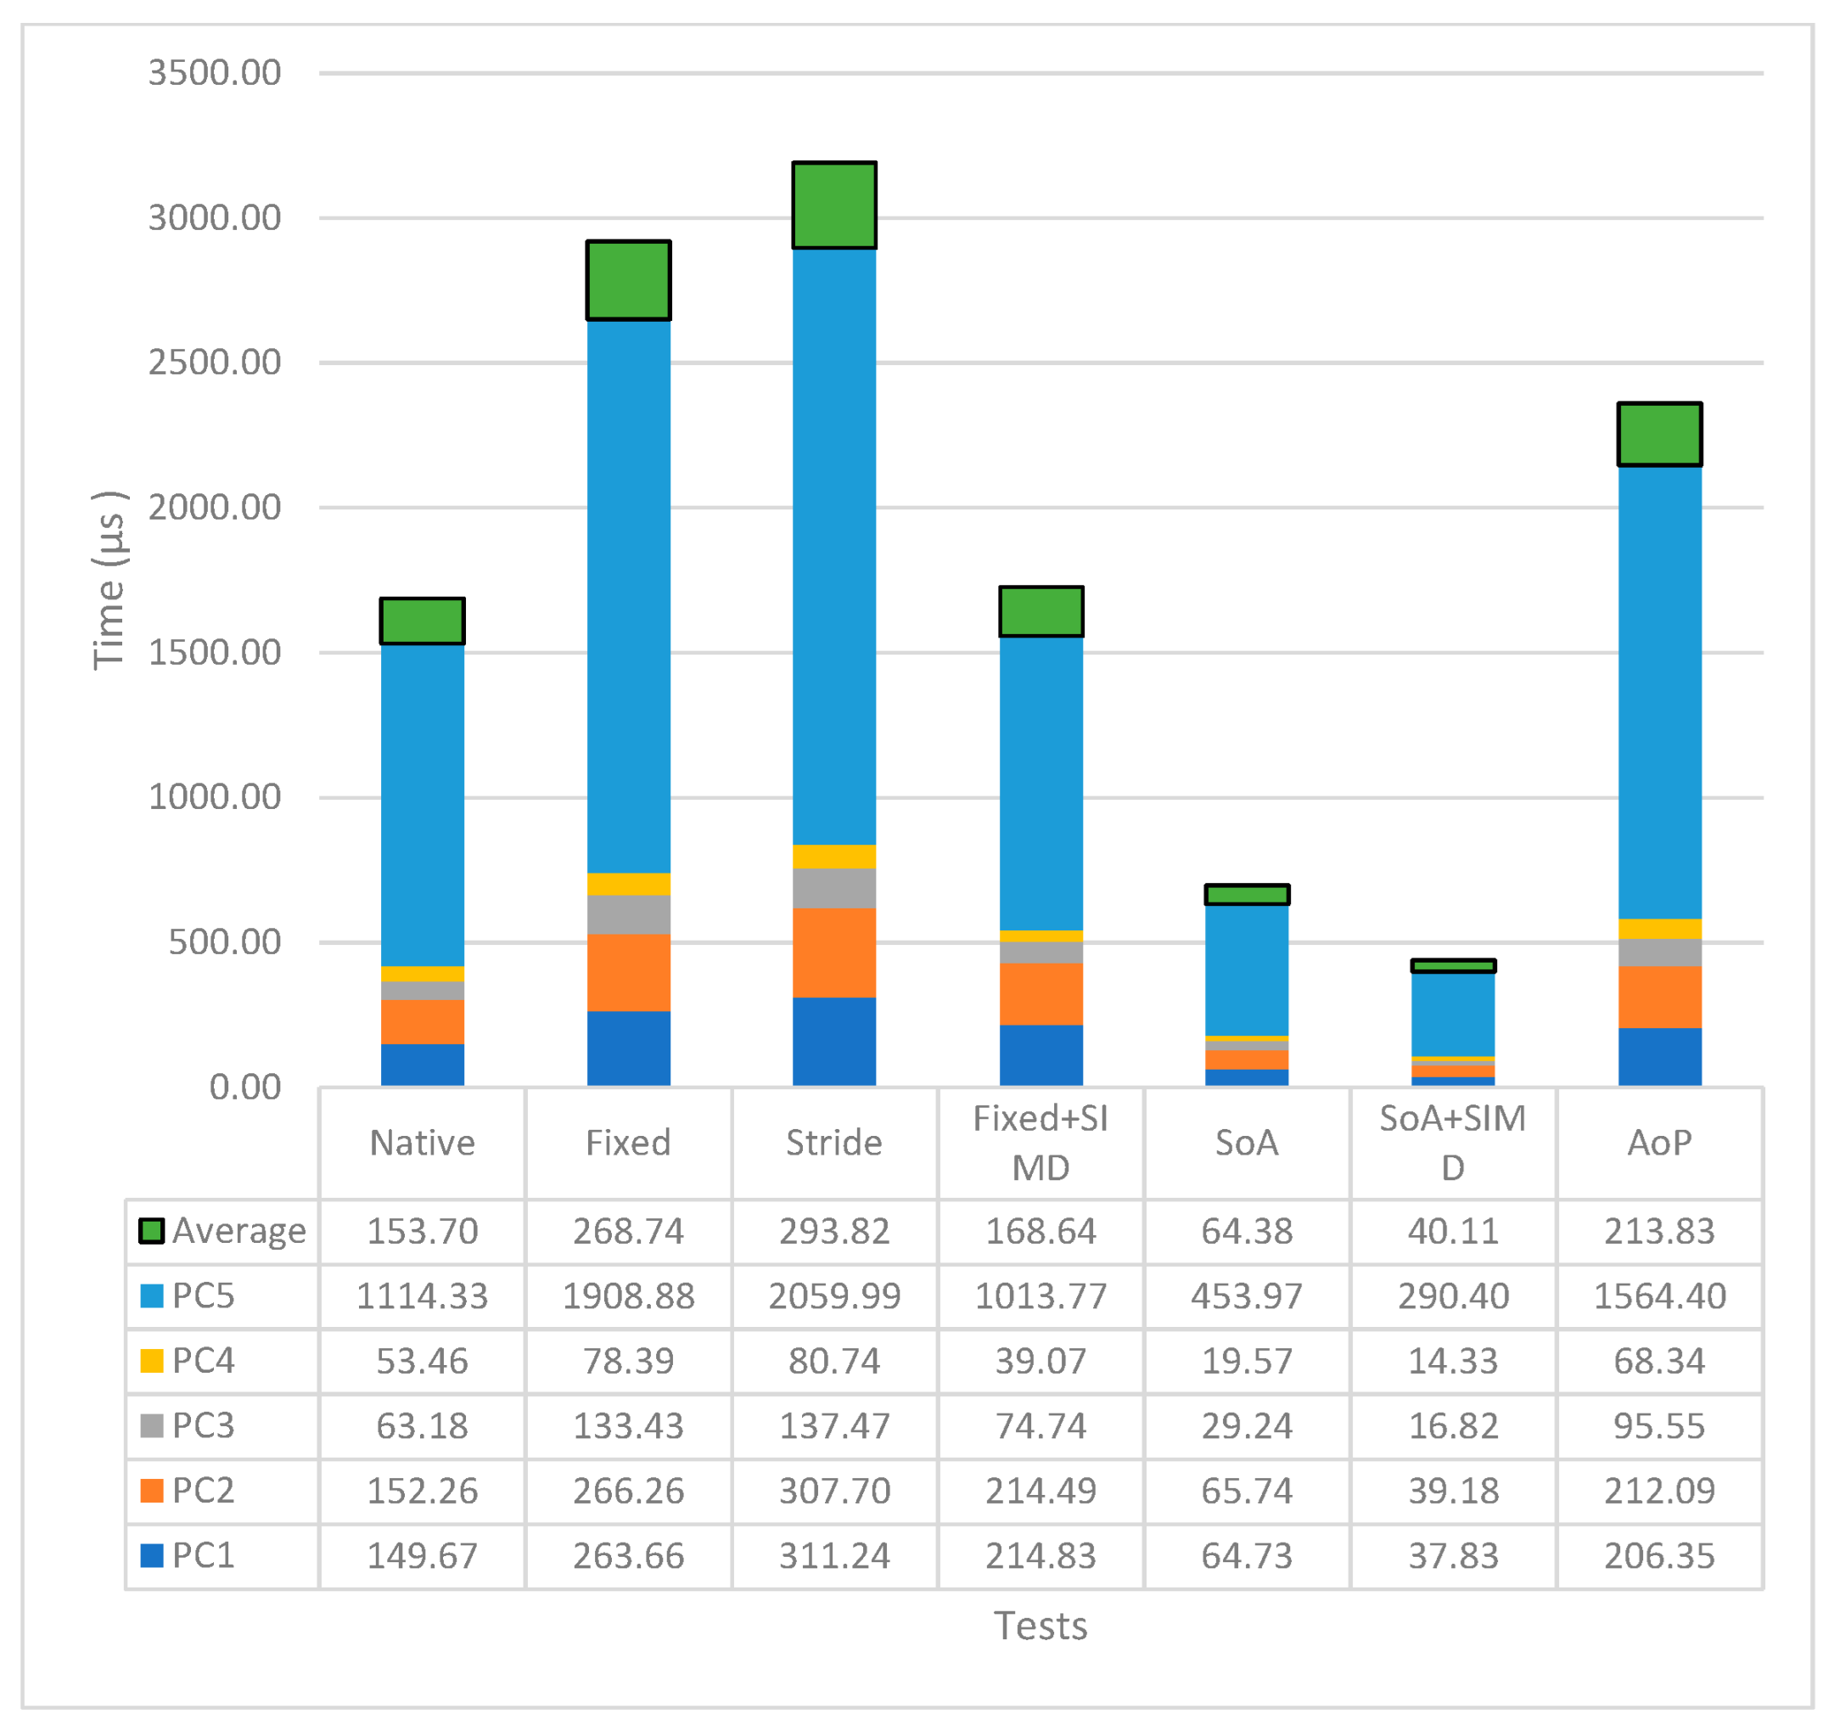Select the SoA+SIMD column header cell
Image resolution: width=1834 pixels, height=1731 pixels.
1453,1144
